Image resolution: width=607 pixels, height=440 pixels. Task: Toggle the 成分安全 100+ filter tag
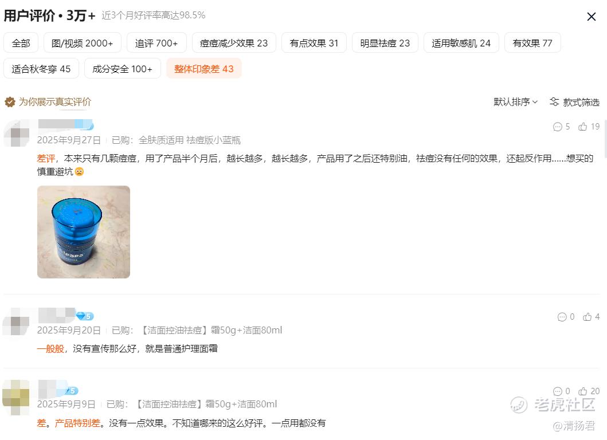tap(122, 69)
